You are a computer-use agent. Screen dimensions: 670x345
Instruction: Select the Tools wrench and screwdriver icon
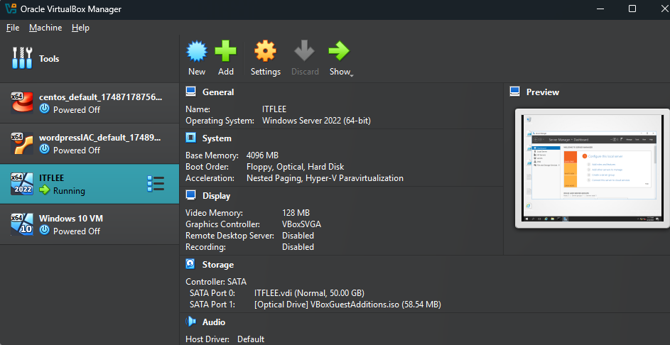pos(22,58)
